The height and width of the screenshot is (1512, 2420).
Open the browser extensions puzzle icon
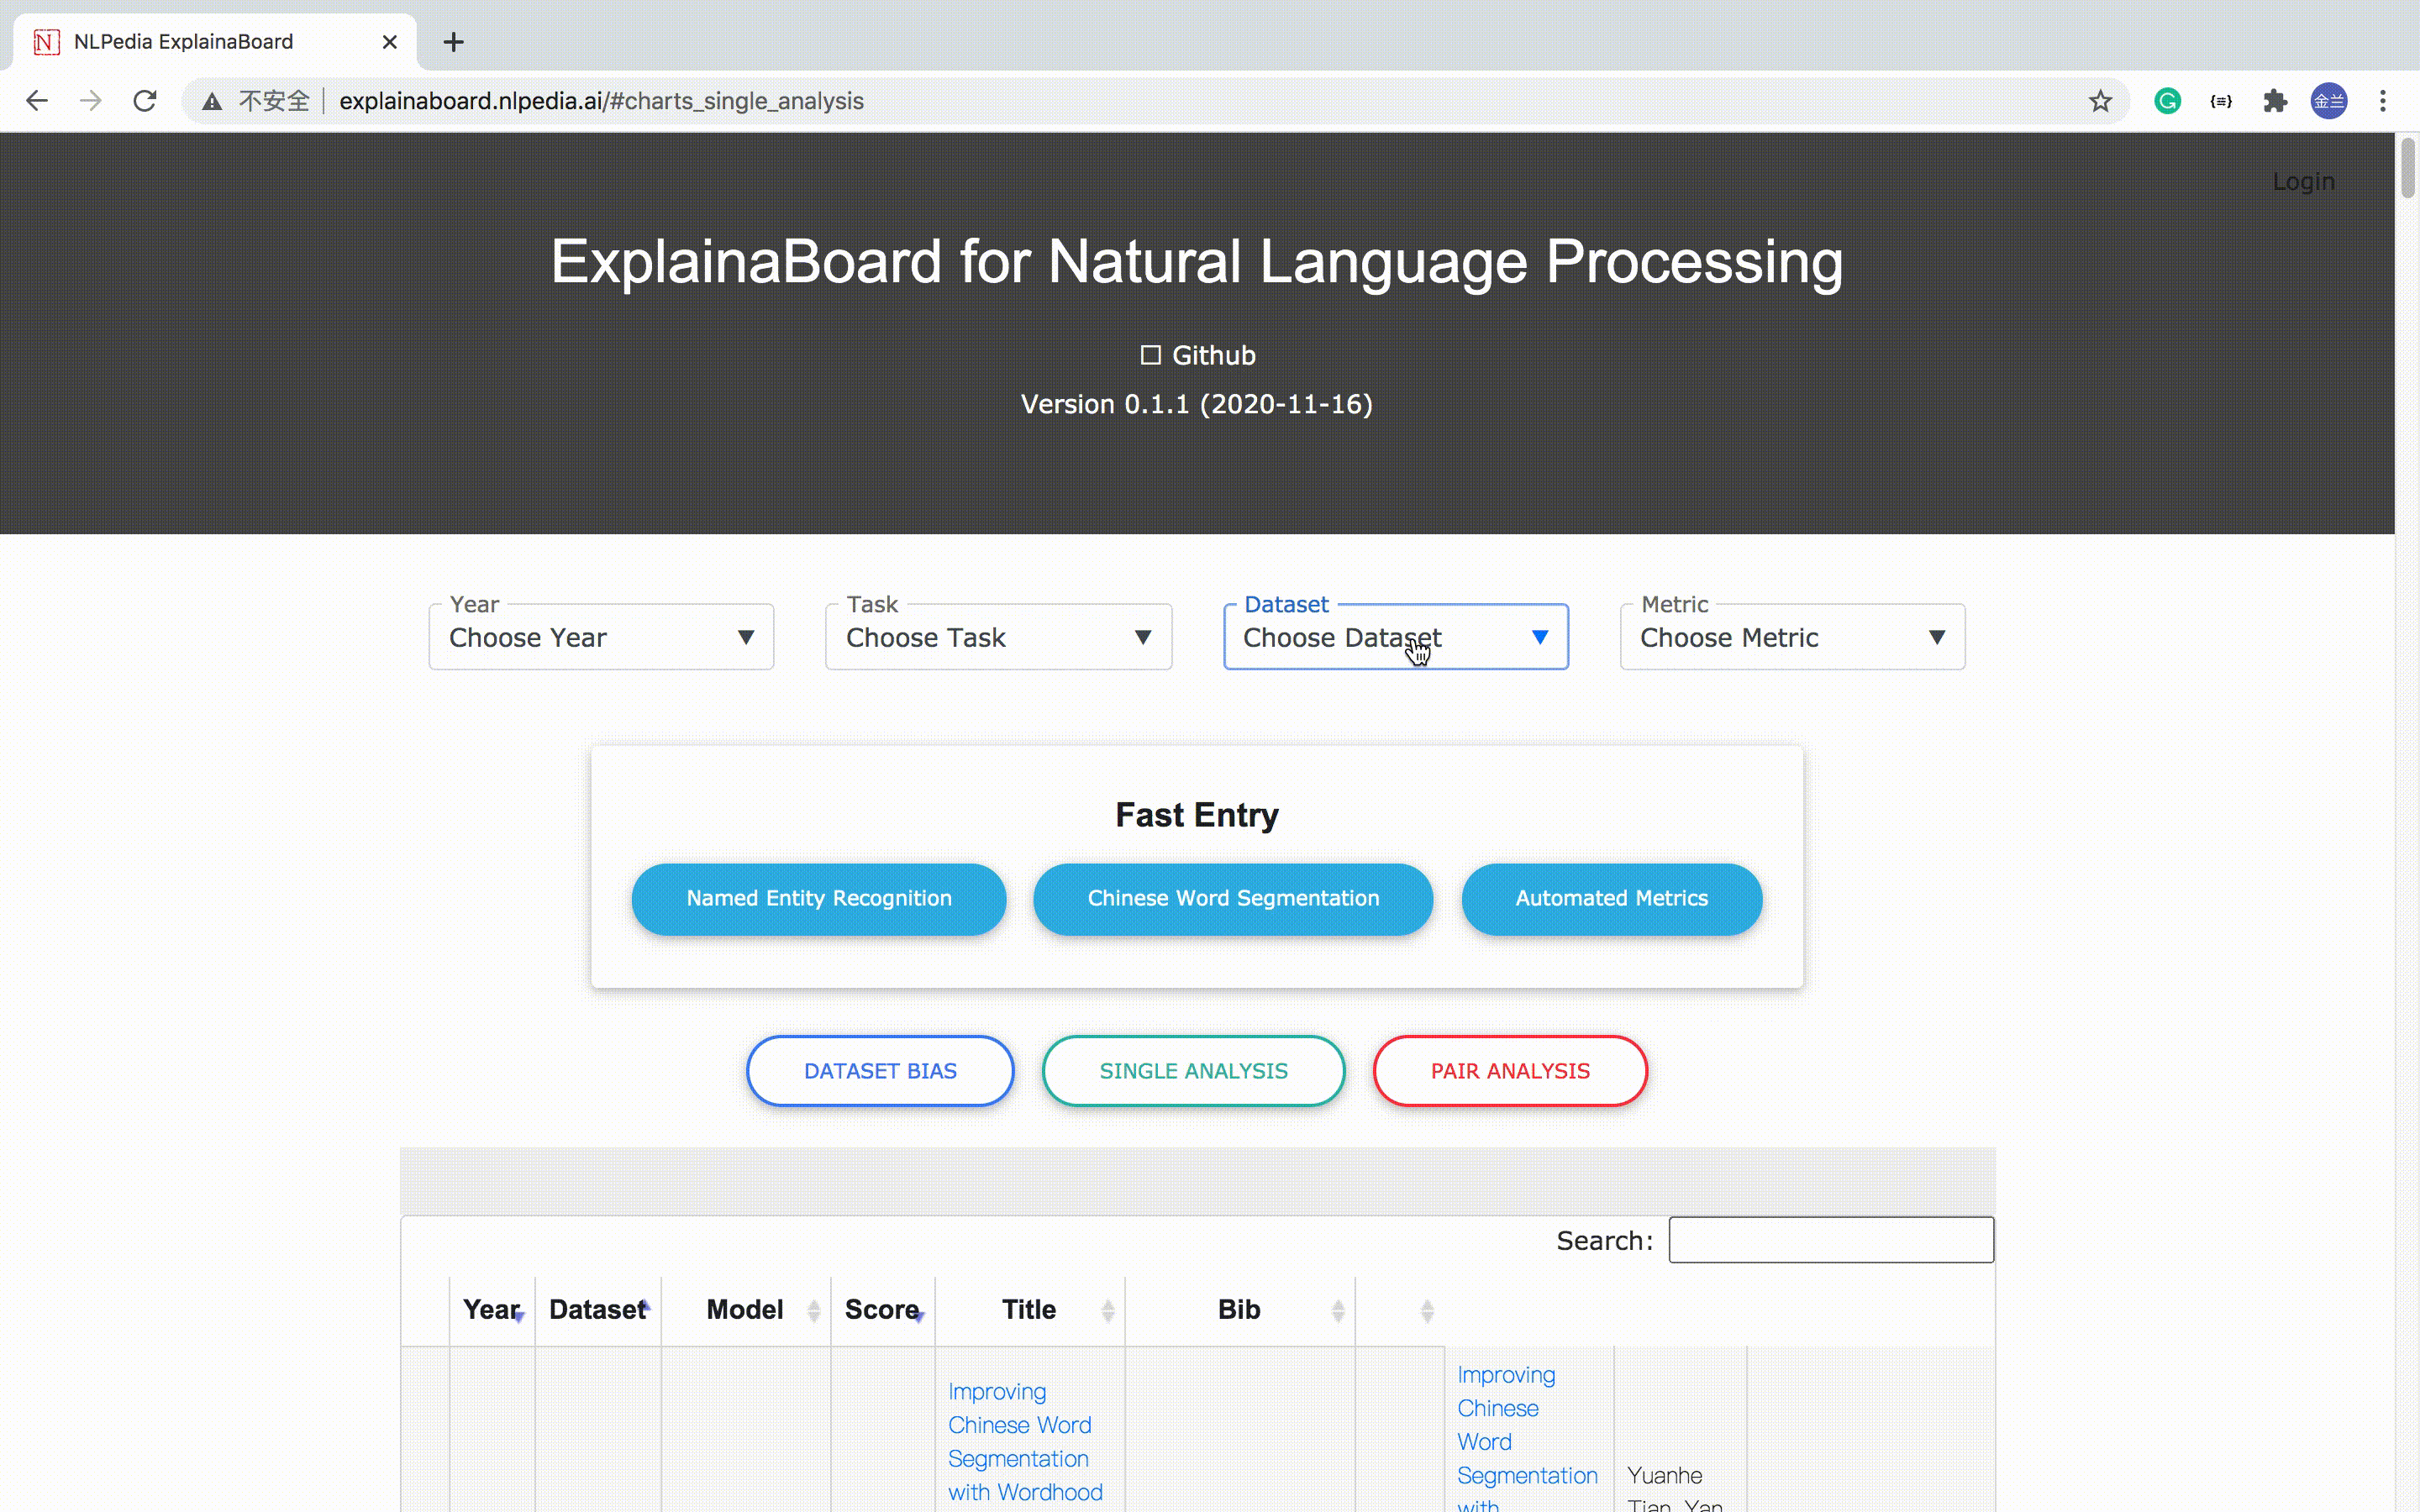click(x=2275, y=101)
